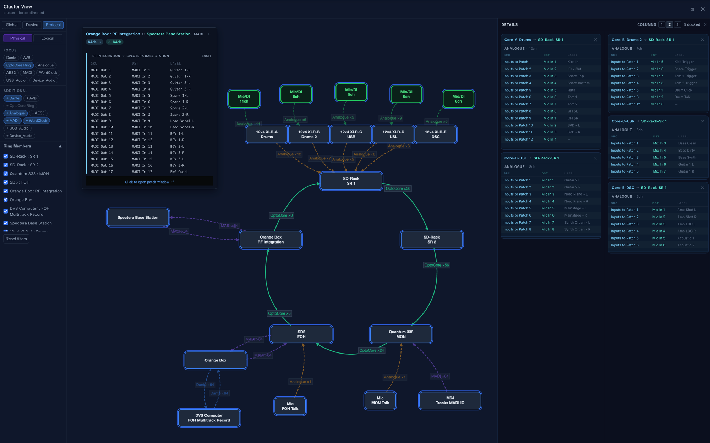Screen dimensions: 710x443
Task: Uncheck the plain Orange Box ring member
Action: point(6,200)
